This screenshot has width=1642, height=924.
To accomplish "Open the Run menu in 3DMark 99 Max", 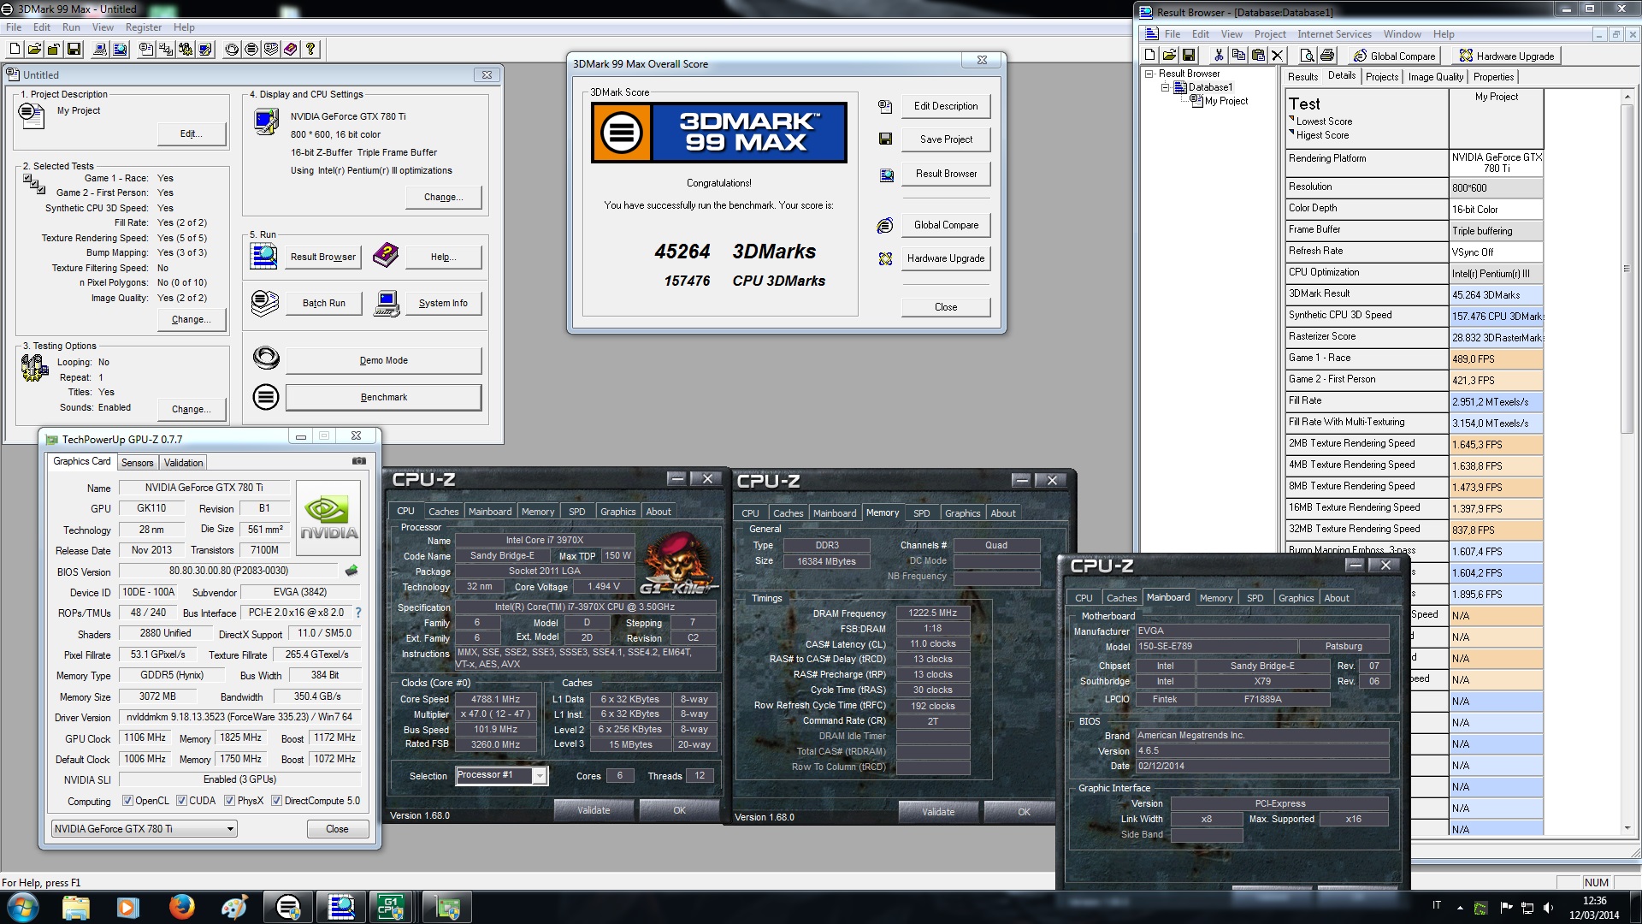I will tap(71, 27).
